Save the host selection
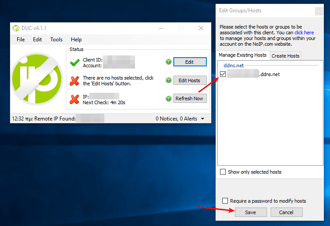The width and height of the screenshot is (330, 226). point(251,212)
